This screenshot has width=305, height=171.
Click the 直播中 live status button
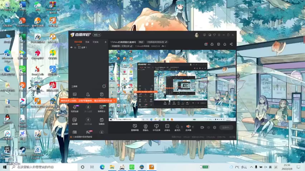pos(226,127)
